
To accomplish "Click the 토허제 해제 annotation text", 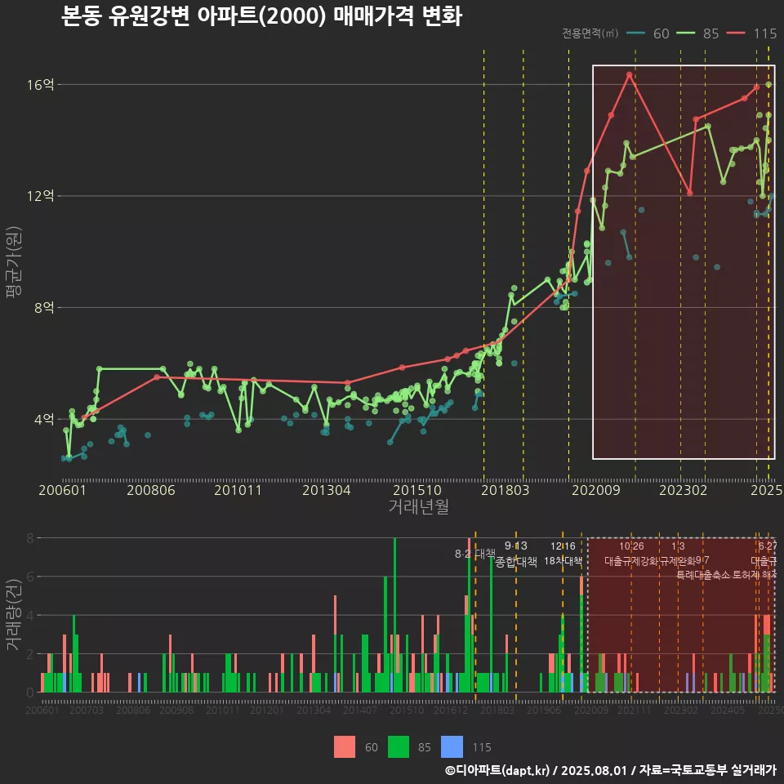I will tap(754, 574).
